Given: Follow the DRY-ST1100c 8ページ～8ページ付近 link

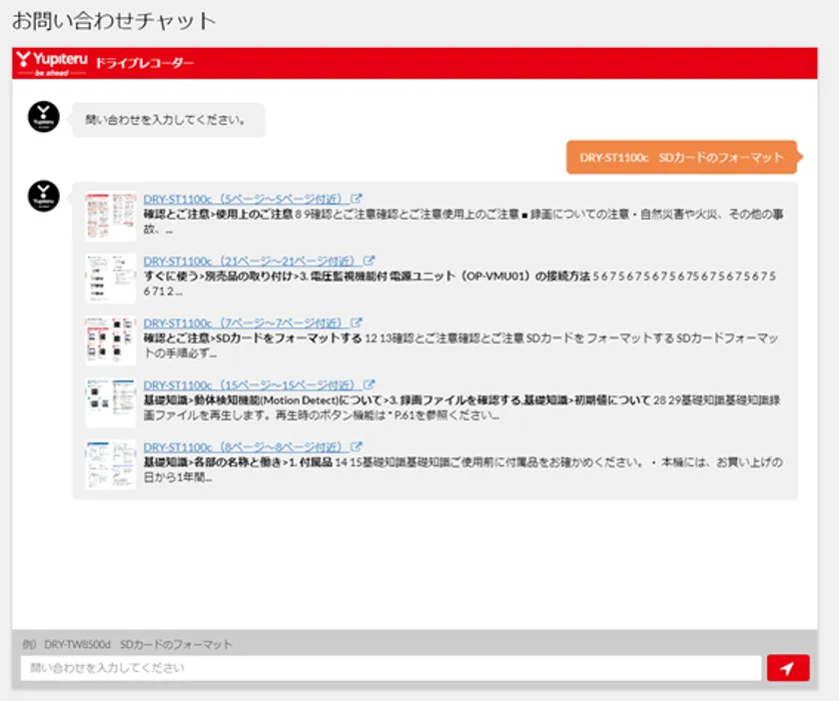Looking at the screenshot, I should click(246, 447).
